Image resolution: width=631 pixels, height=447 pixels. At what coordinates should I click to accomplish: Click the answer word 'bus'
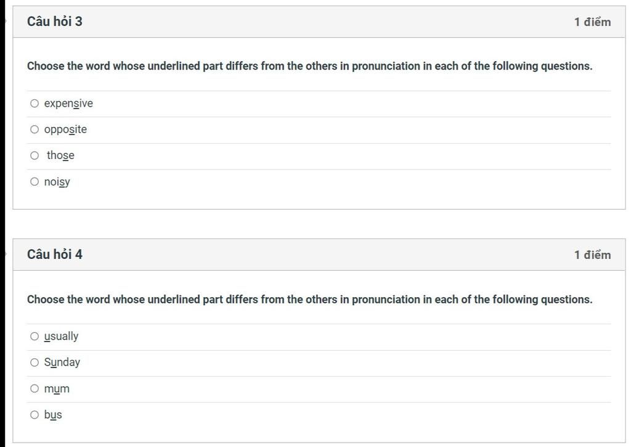click(x=53, y=415)
